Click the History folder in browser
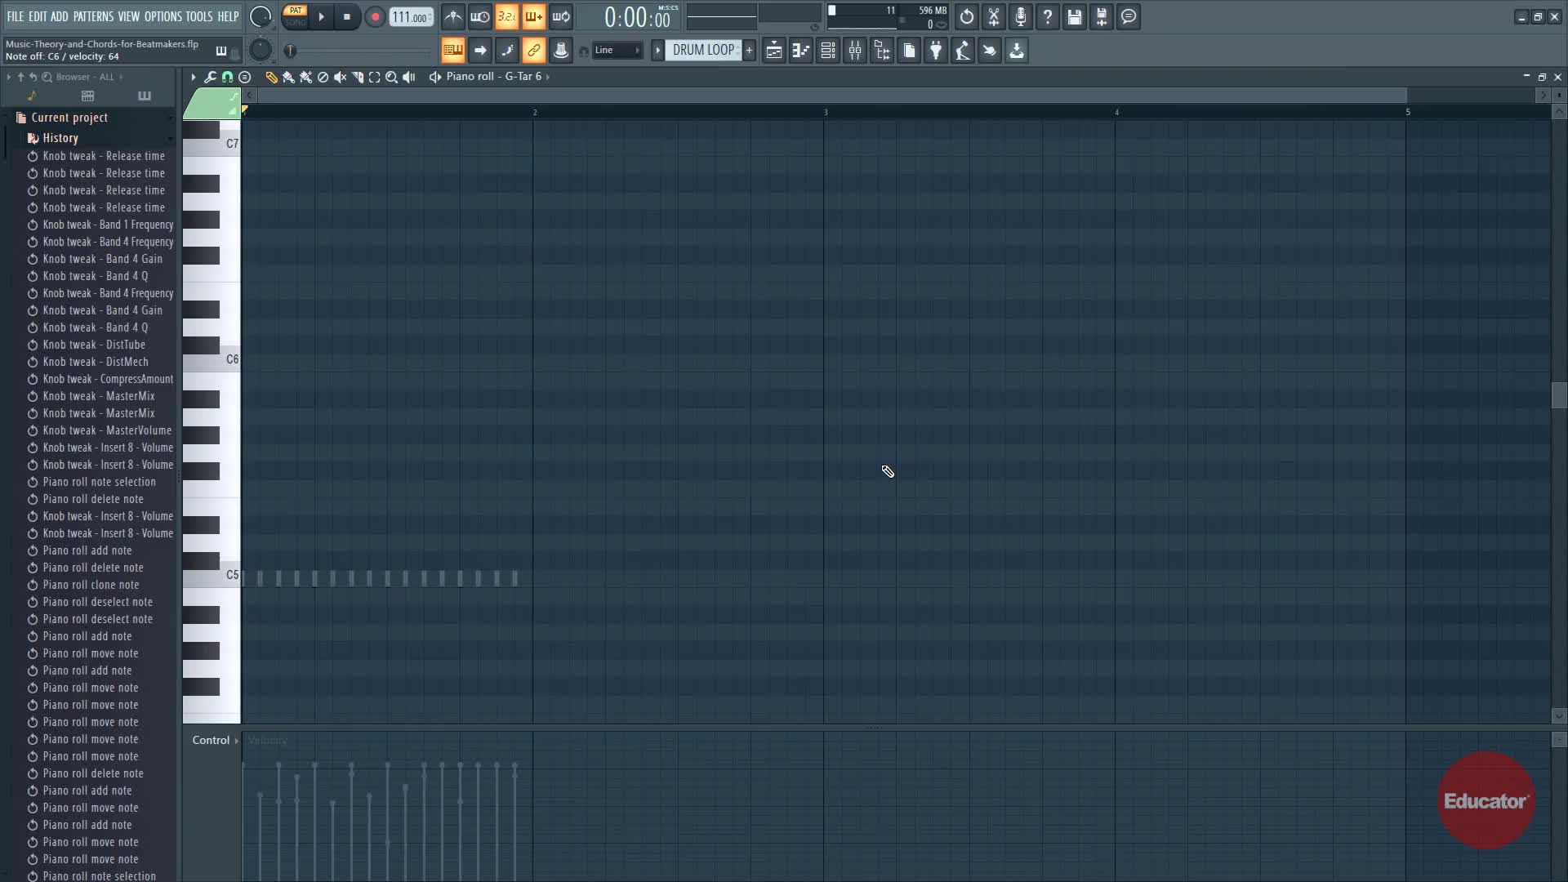1568x882 pixels. (x=60, y=138)
